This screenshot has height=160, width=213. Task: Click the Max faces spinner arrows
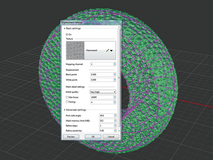[x=115, y=97]
